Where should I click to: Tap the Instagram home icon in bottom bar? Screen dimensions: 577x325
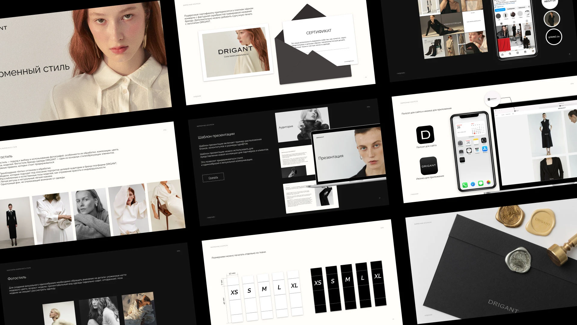502,54
